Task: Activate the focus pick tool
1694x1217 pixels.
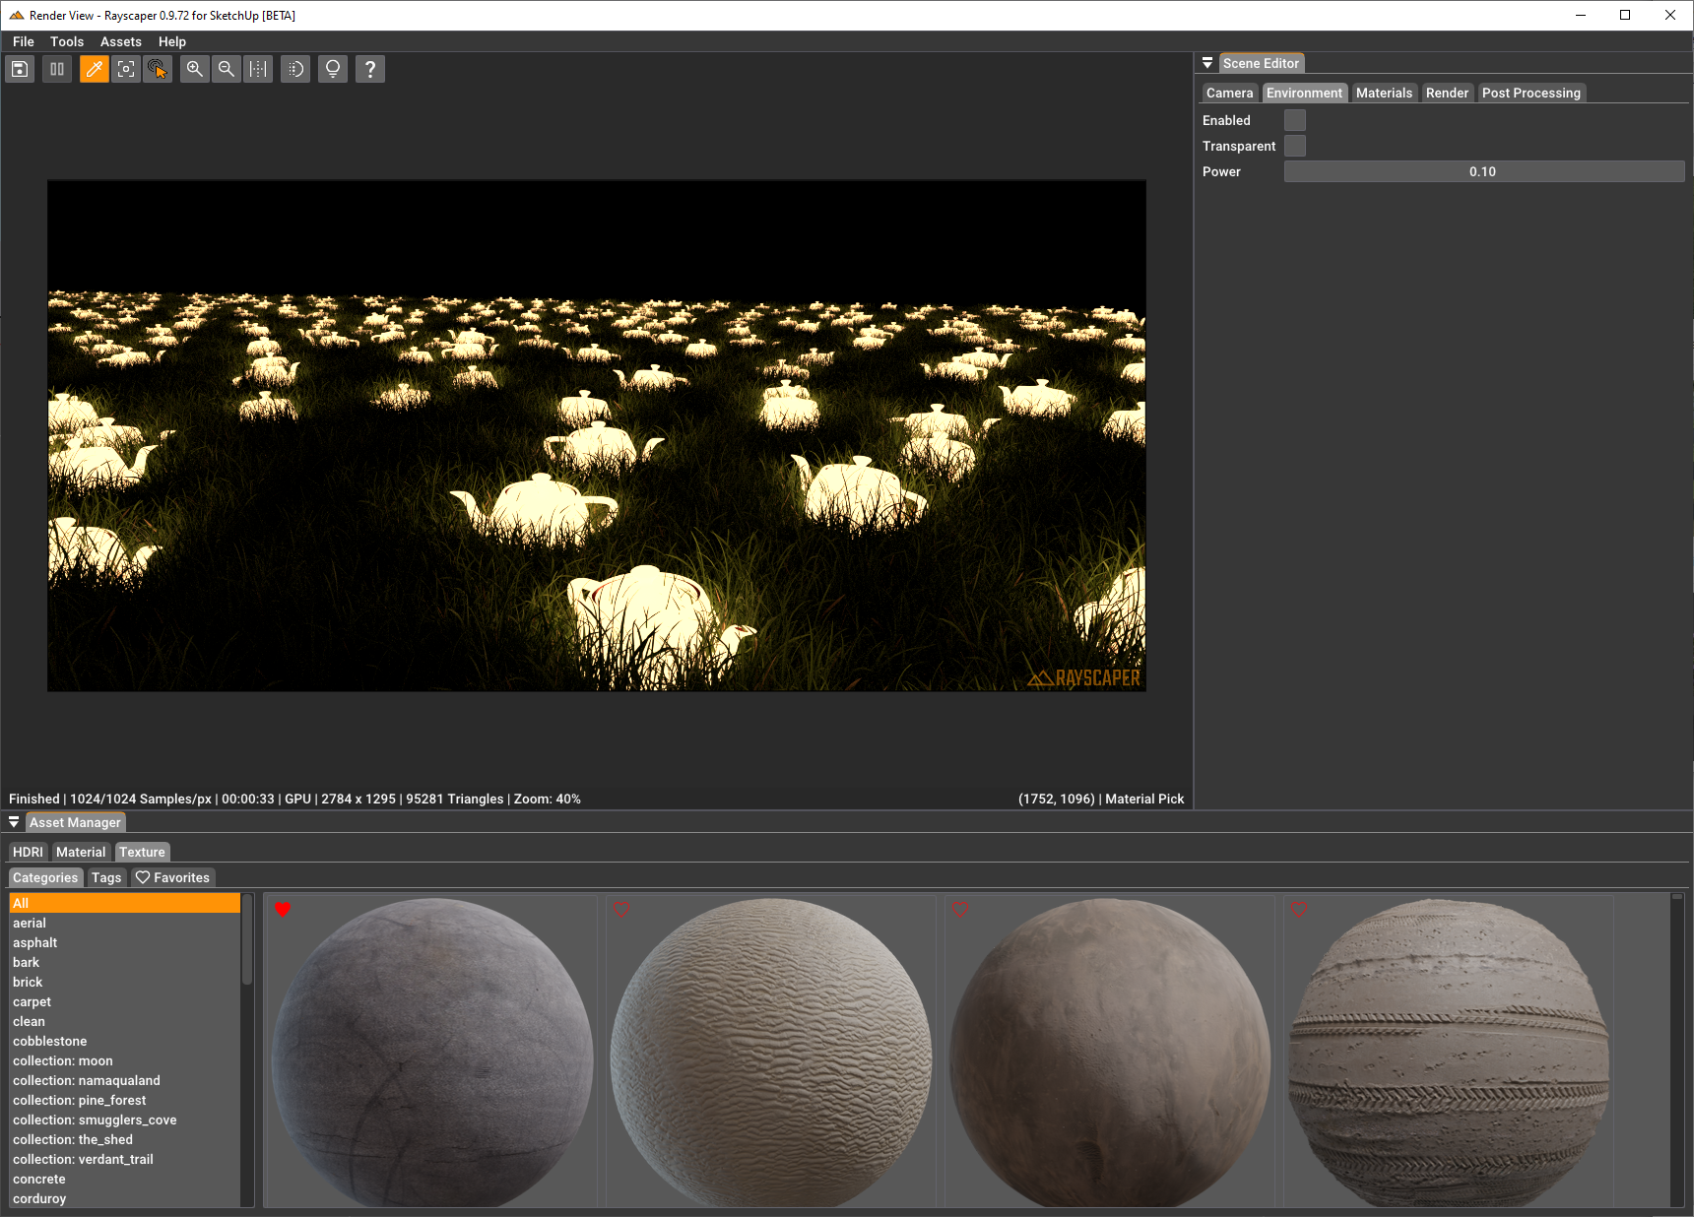Action: click(x=125, y=69)
